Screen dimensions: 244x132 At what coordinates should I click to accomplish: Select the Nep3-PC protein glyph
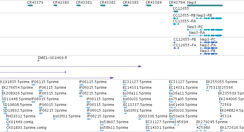click(x=209, y=42)
